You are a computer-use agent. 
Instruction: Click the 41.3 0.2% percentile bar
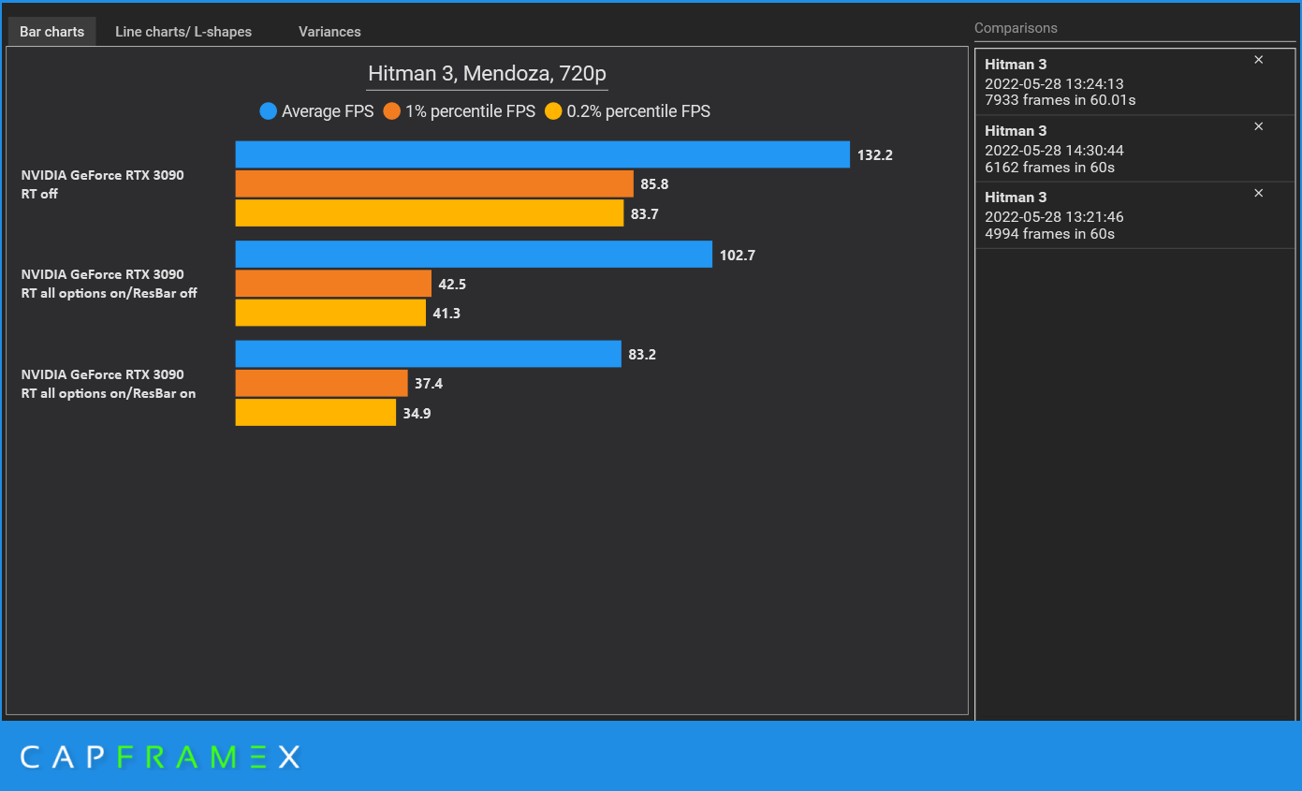tap(330, 313)
